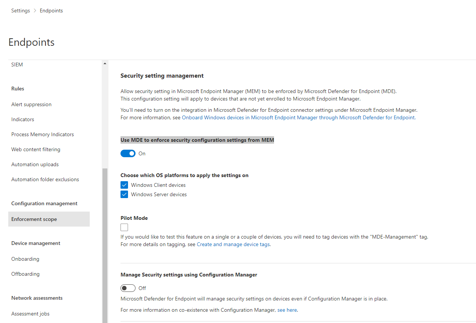Select Automation uploads in sidebar

(x=35, y=164)
